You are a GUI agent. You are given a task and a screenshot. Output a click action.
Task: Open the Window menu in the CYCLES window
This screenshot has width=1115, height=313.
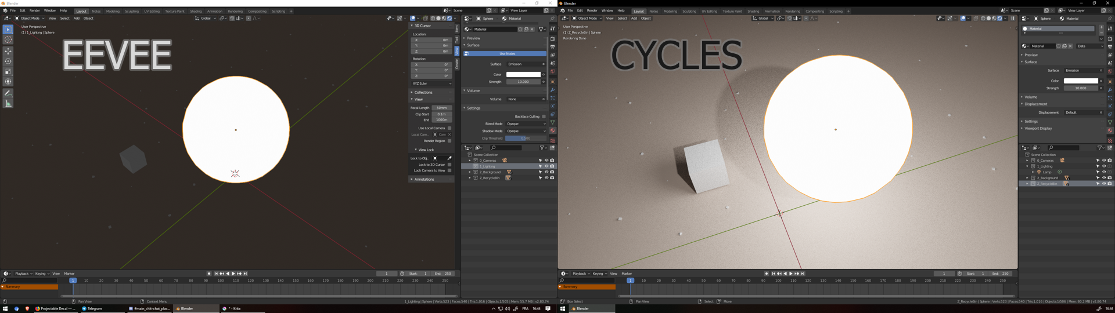(607, 10)
